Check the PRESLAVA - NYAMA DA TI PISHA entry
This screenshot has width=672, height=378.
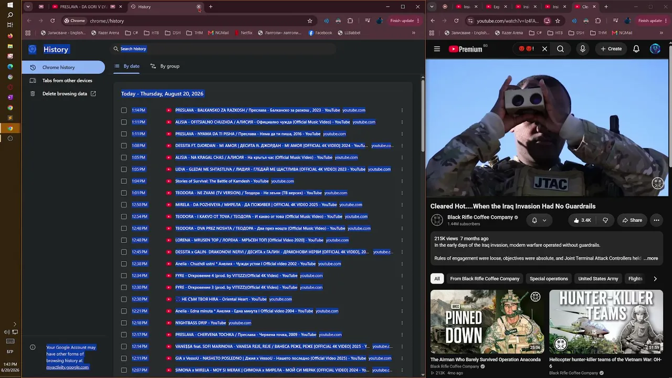pyautogui.click(x=124, y=134)
